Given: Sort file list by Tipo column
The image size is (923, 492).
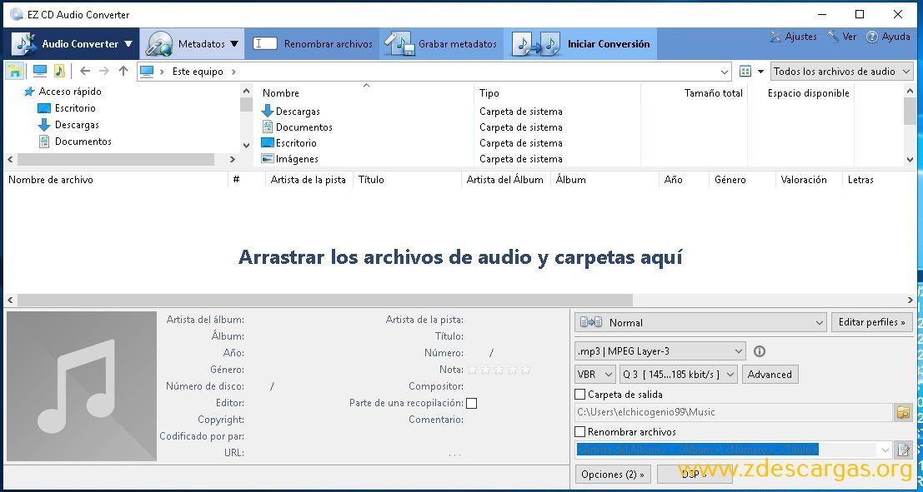Looking at the screenshot, I should tap(489, 93).
